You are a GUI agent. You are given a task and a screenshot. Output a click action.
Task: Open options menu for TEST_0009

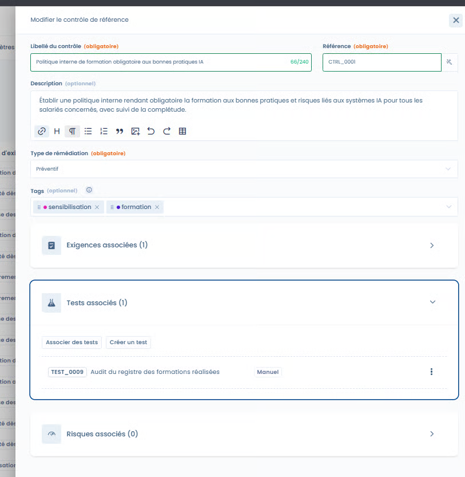(x=431, y=372)
